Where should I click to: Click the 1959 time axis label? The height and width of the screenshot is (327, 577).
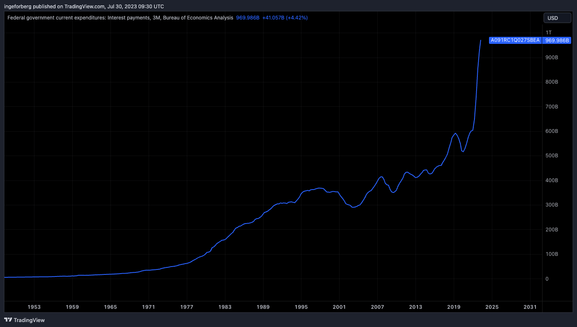[x=72, y=307]
